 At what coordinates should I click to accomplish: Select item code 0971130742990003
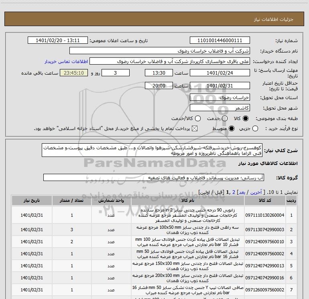click(x=265, y=230)
